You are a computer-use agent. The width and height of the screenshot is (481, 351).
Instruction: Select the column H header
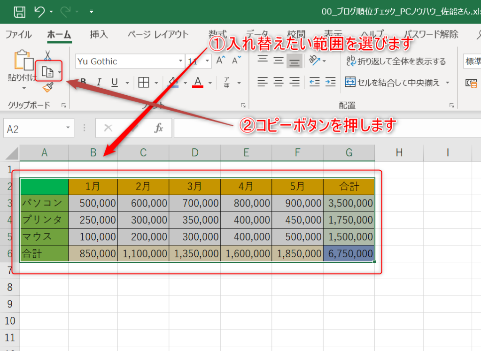[x=399, y=153]
